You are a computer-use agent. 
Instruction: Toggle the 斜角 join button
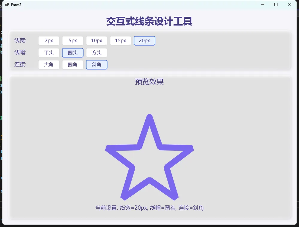97,65
